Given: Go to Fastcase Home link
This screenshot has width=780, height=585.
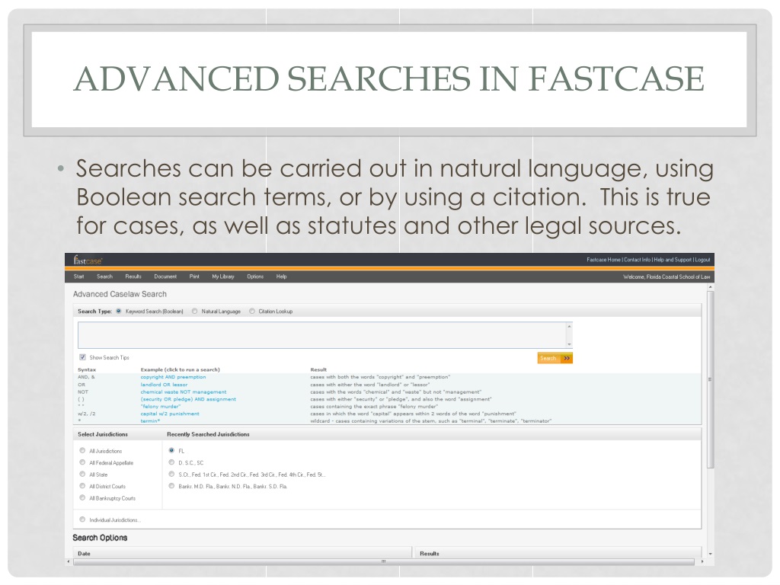Looking at the screenshot, I should click(x=603, y=260).
